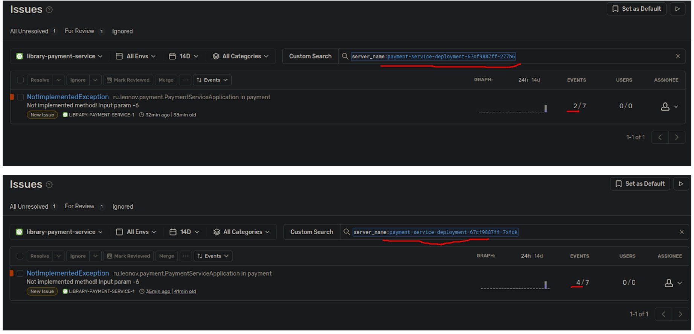
Task: Click the help icon beside the upper Issues title
Action: [49, 10]
